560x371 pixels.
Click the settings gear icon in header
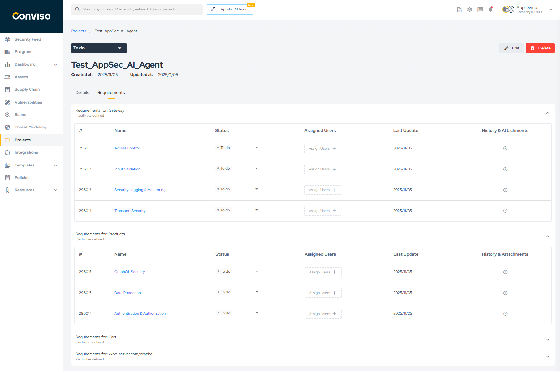pyautogui.click(x=470, y=10)
